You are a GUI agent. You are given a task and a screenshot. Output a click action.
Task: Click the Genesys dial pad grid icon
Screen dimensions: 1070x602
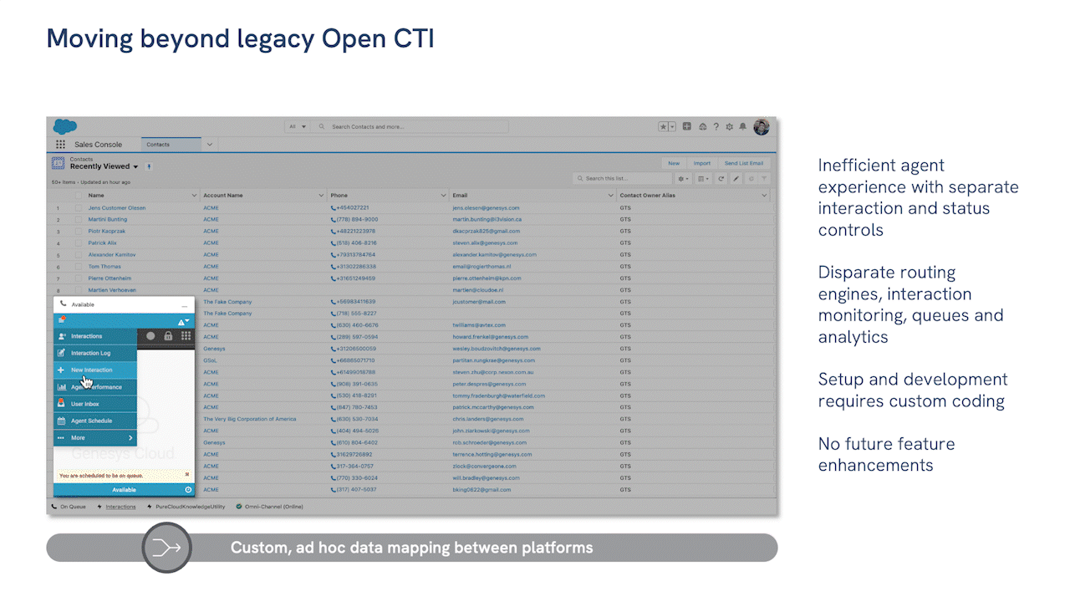[186, 336]
